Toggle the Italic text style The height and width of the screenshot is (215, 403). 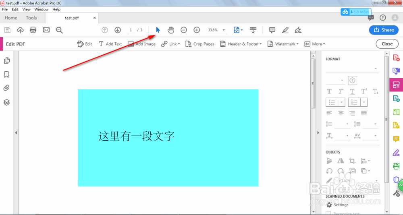[x=341, y=91]
